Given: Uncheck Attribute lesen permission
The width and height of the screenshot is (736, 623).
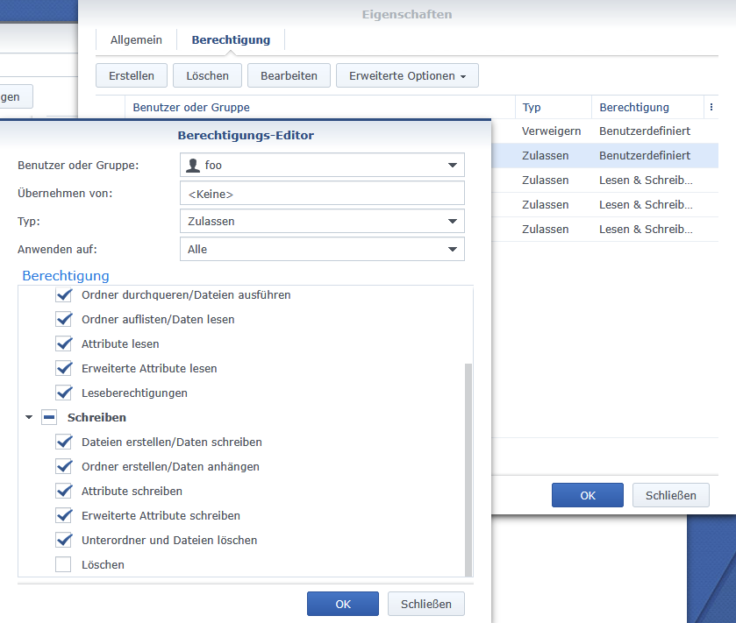Looking at the screenshot, I should click(63, 344).
